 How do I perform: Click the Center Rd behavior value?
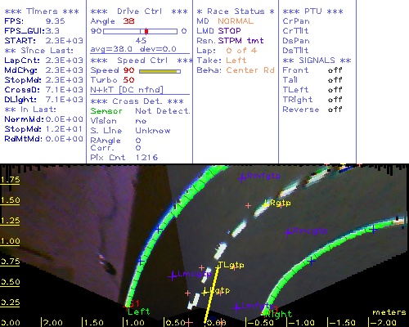tap(250, 70)
